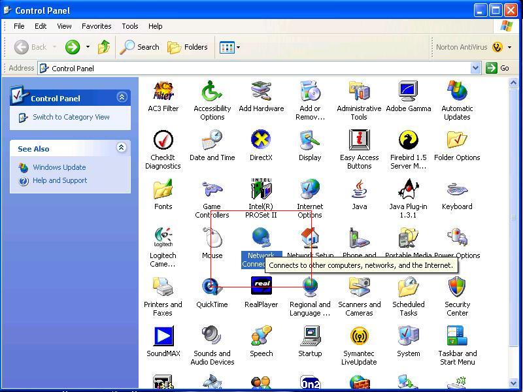Select the Intel(R) PROSet II icon
Image resolution: width=523 pixels, height=392 pixels.
tap(261, 189)
